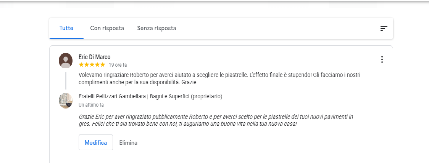Open the sort reviews icon
This screenshot has height=163, width=429.
384,29
